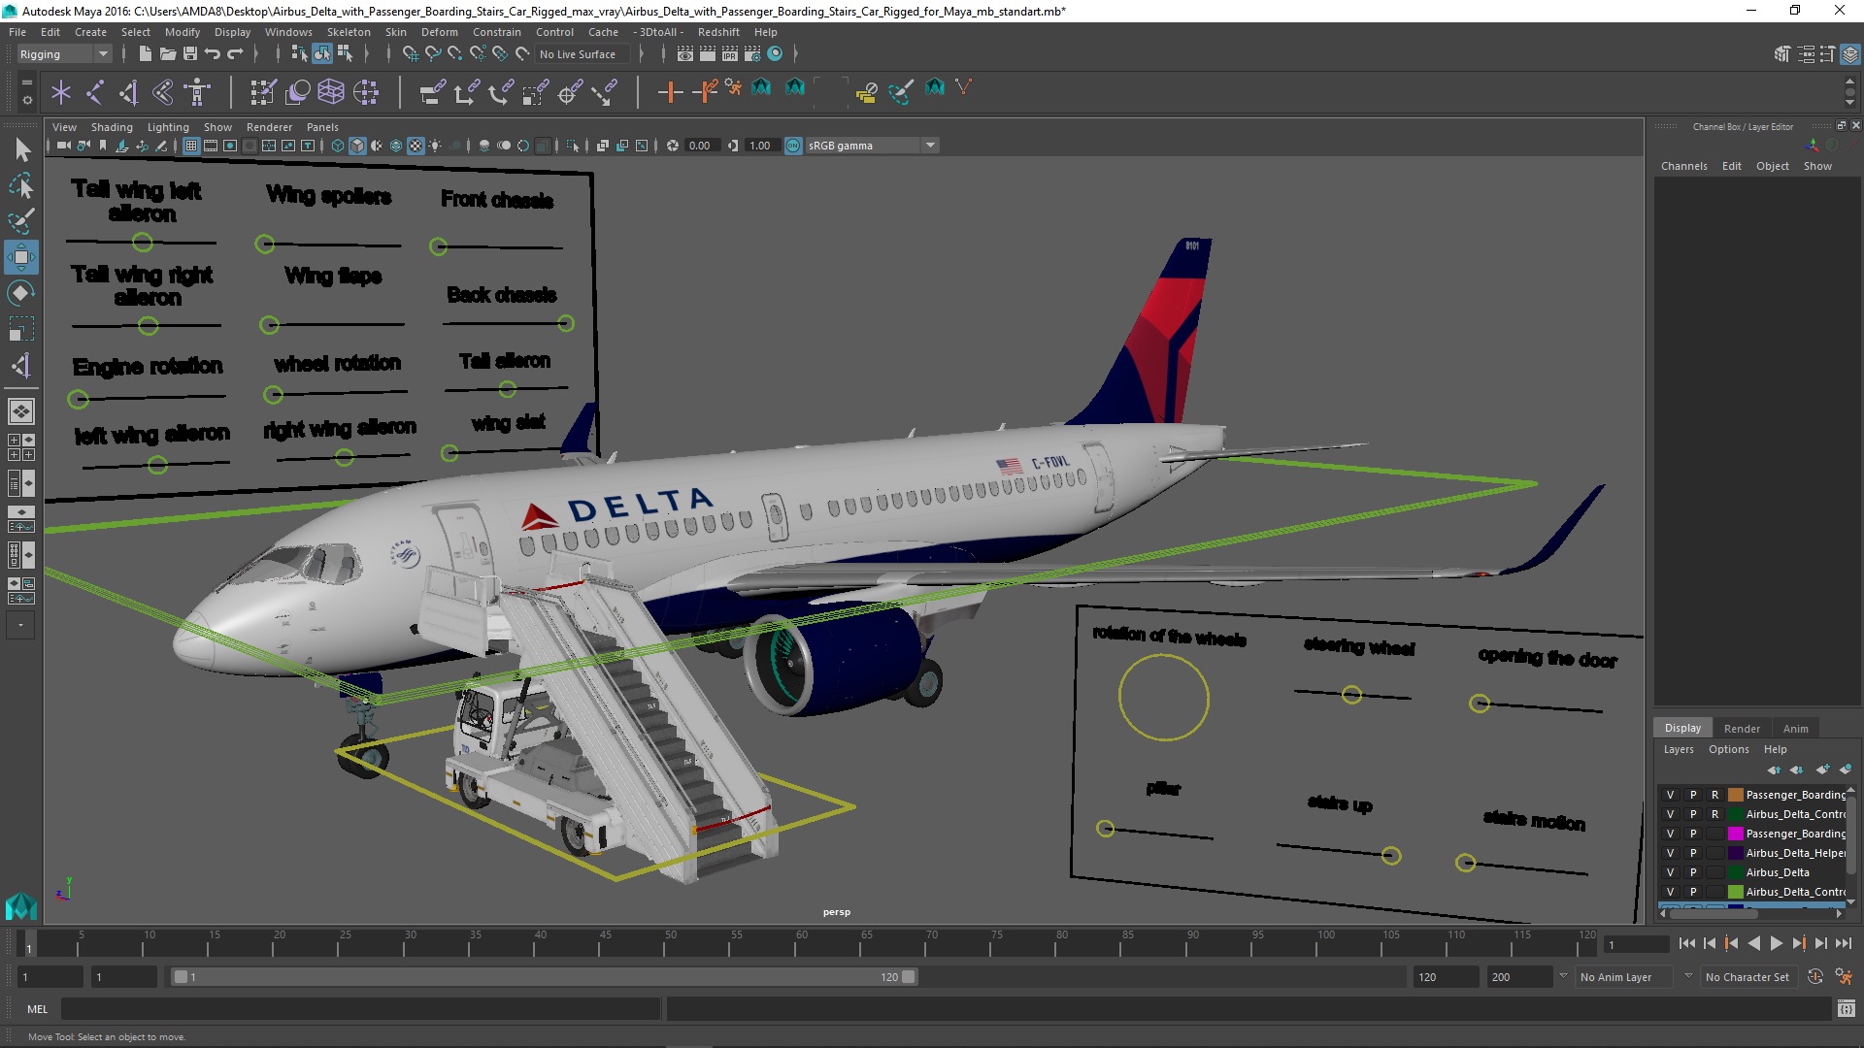Open Render Settings icon
This screenshot has width=1864, height=1048.
coord(752,54)
